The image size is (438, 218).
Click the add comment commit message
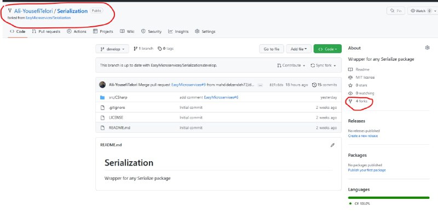191,97
